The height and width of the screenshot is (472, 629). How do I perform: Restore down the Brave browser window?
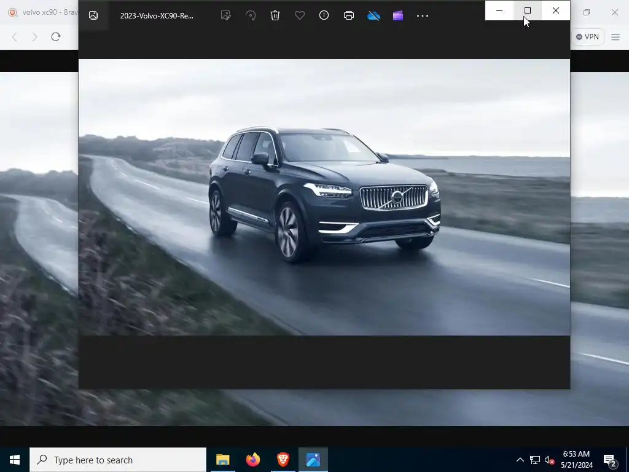(x=587, y=12)
